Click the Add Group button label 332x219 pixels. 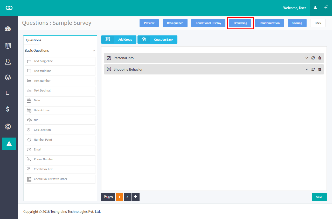[x=125, y=40]
